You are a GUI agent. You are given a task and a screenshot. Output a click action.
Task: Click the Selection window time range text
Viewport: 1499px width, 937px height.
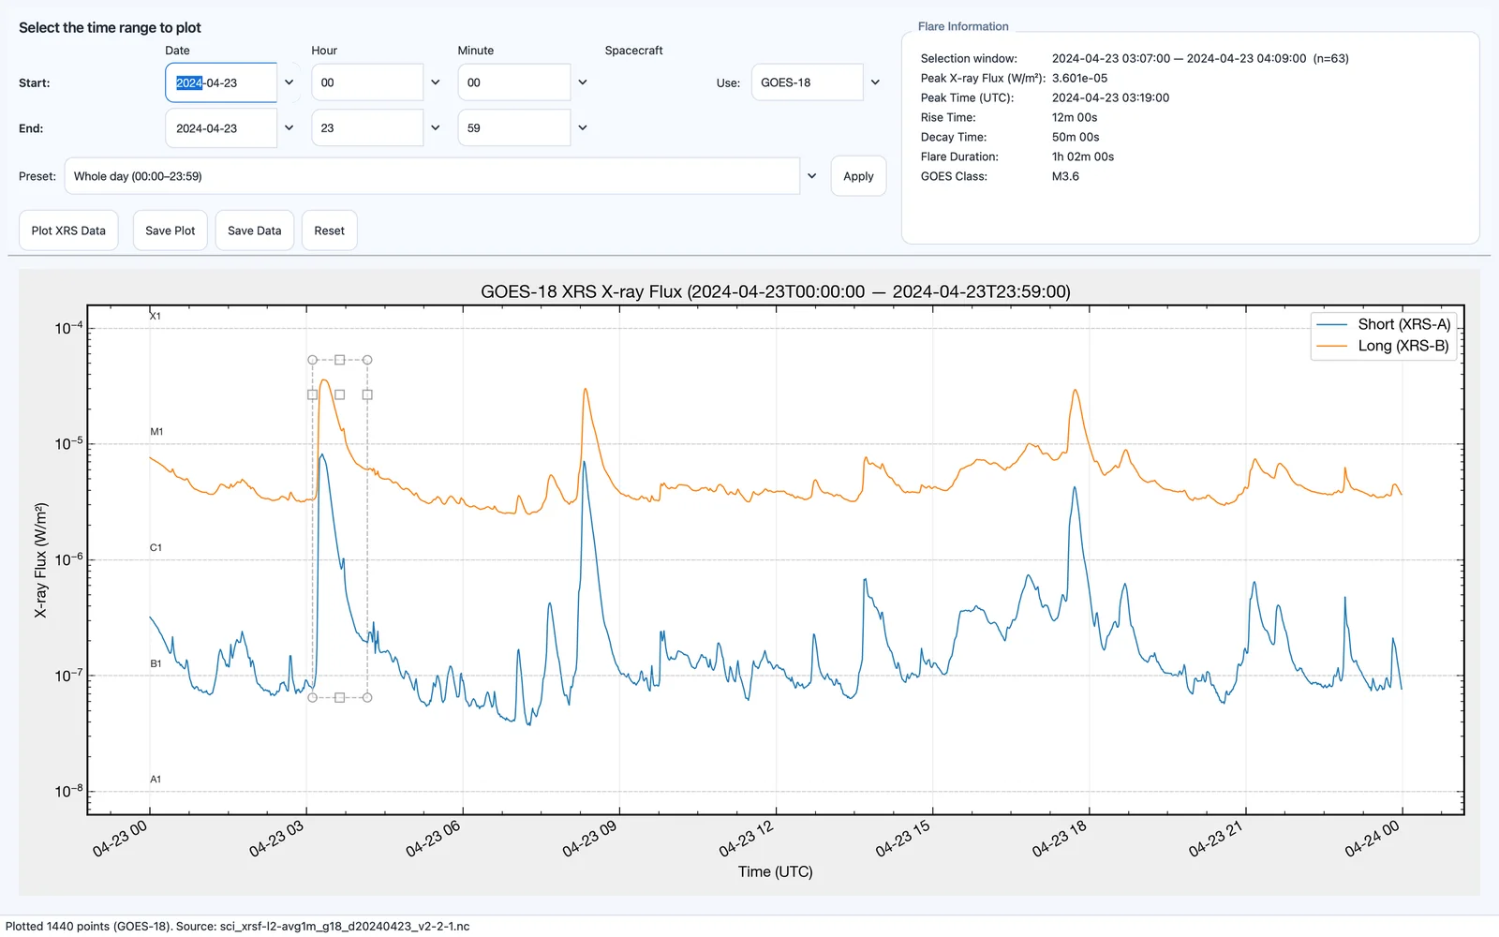[x=1200, y=58]
